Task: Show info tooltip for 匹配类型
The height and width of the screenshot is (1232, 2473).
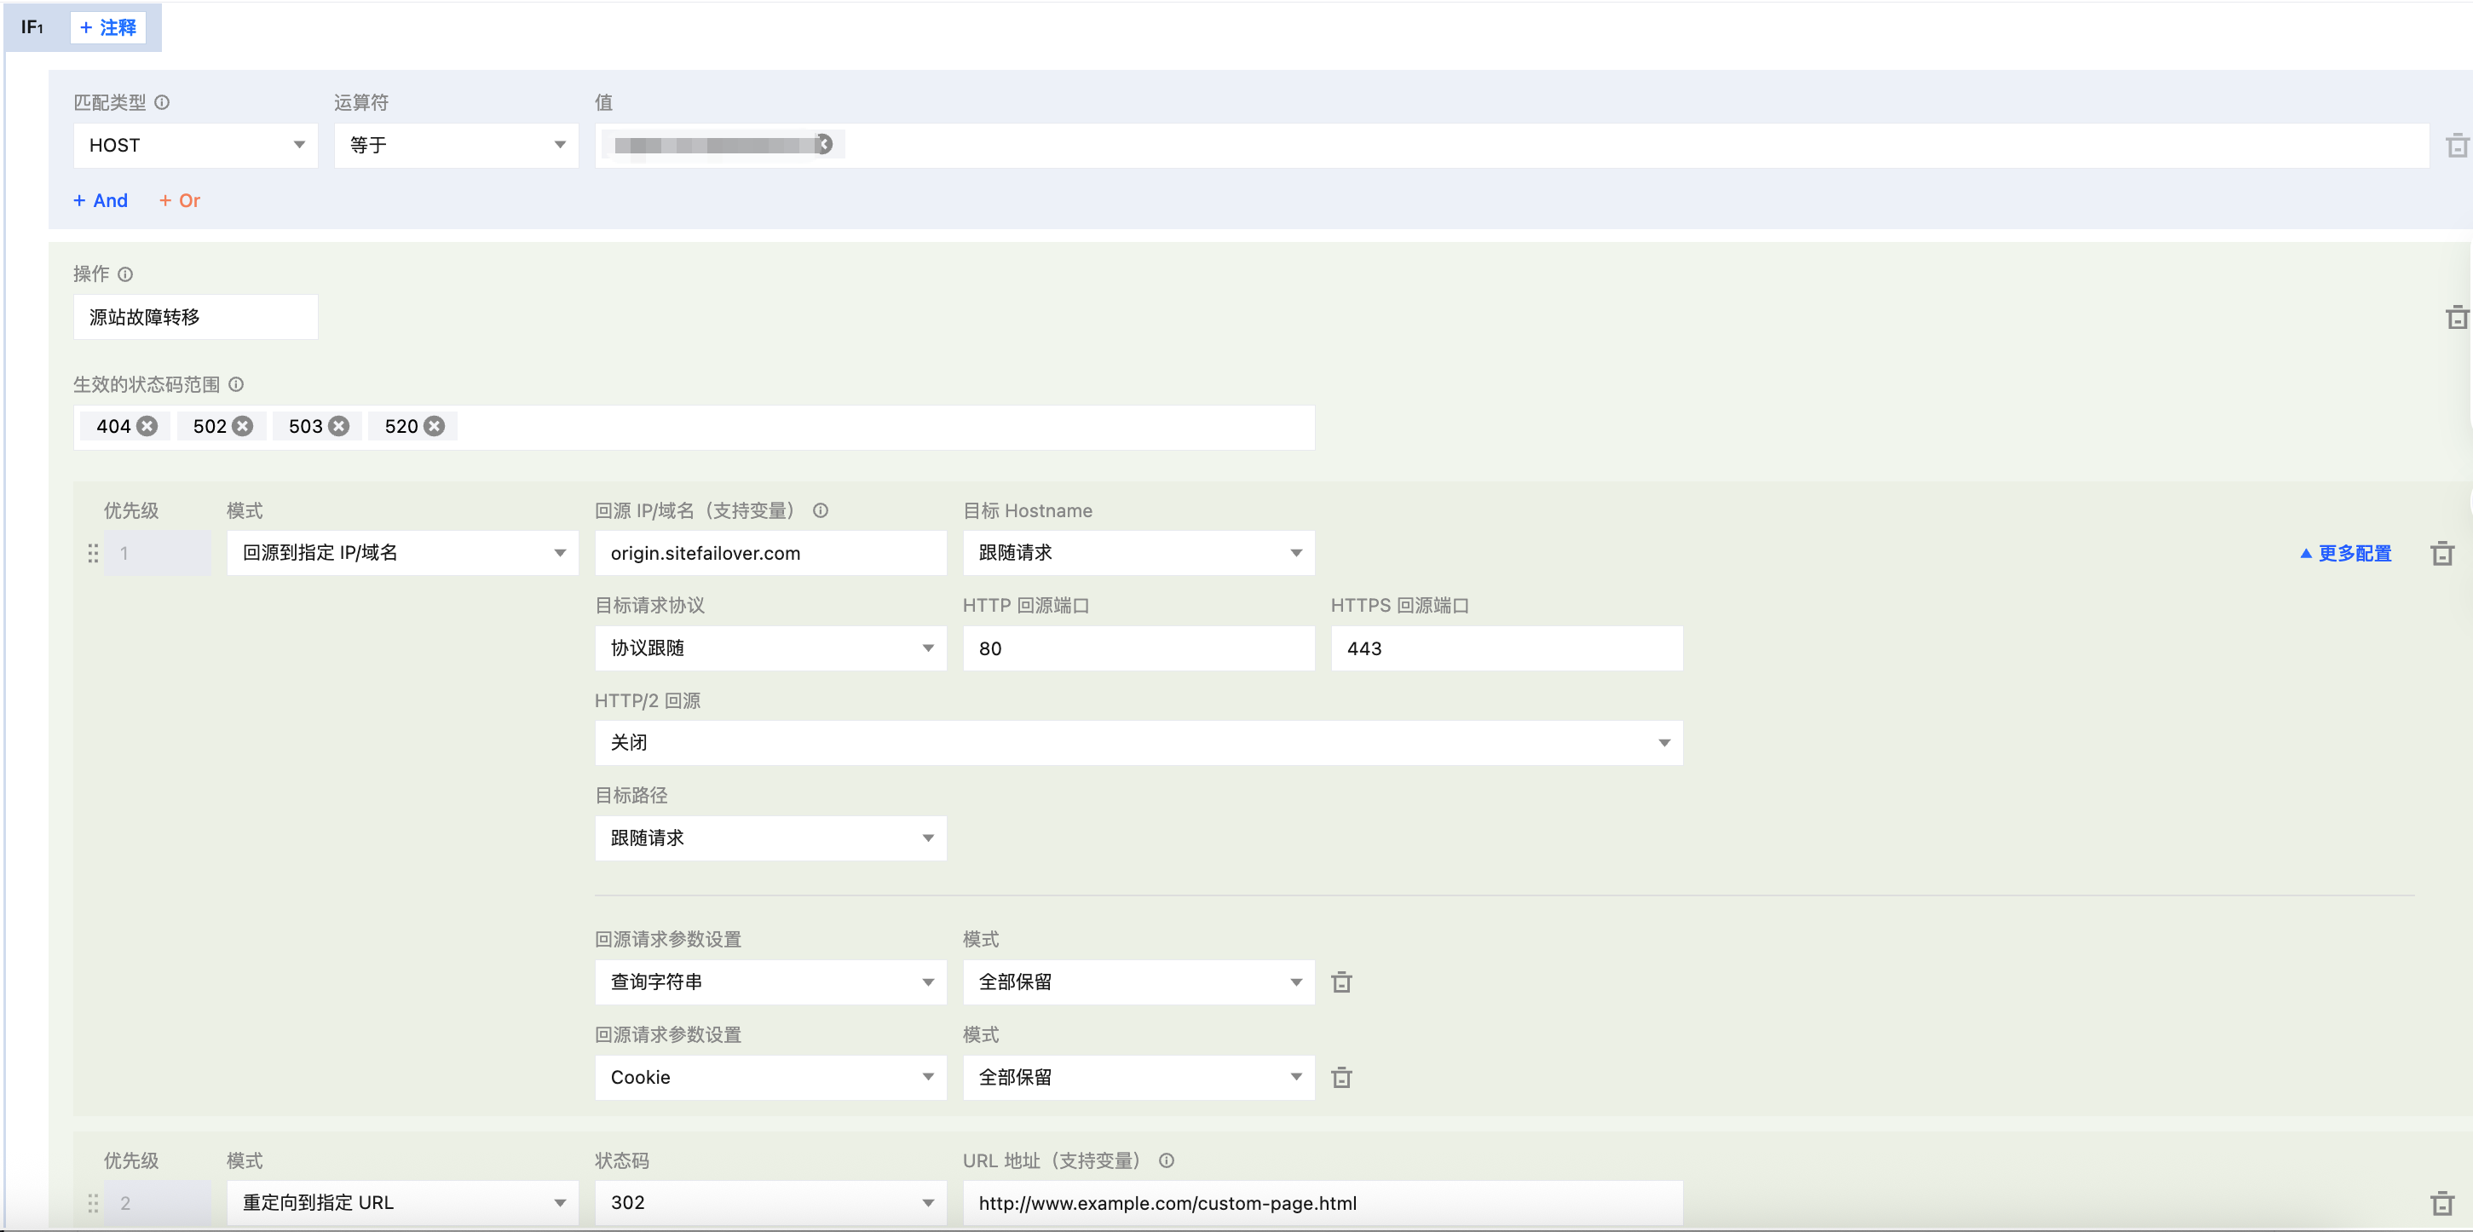Action: pos(162,102)
